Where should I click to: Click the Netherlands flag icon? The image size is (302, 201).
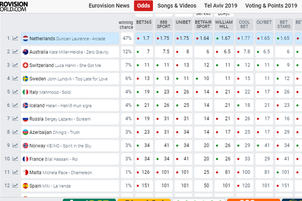click(x=26, y=38)
